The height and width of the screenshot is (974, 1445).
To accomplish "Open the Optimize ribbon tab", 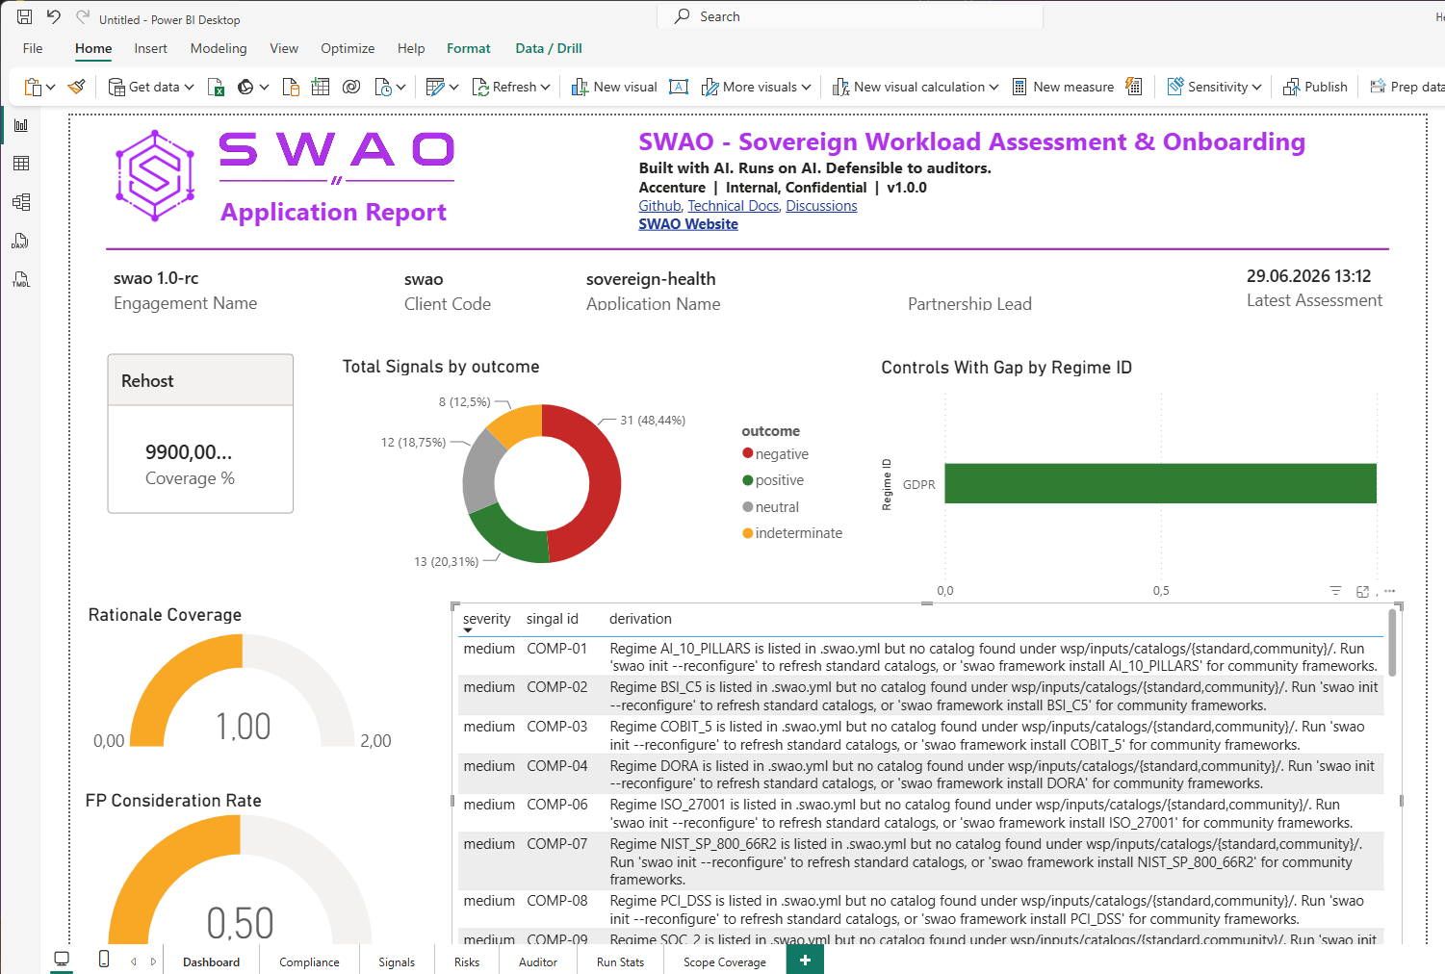I will point(348,48).
